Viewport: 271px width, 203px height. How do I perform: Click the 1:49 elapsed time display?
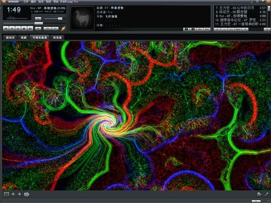click(14, 10)
